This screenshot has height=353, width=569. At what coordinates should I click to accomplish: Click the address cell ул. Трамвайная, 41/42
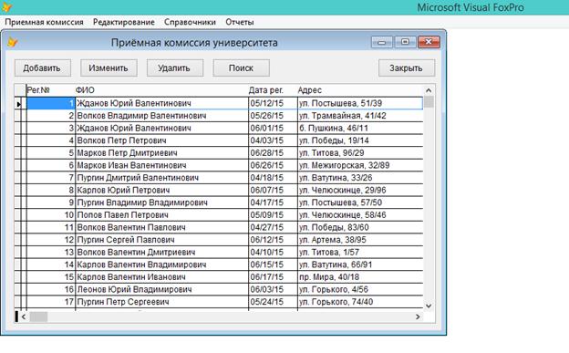pos(360,116)
